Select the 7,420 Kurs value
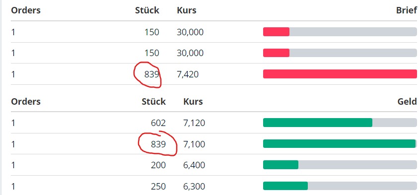 tap(188, 74)
